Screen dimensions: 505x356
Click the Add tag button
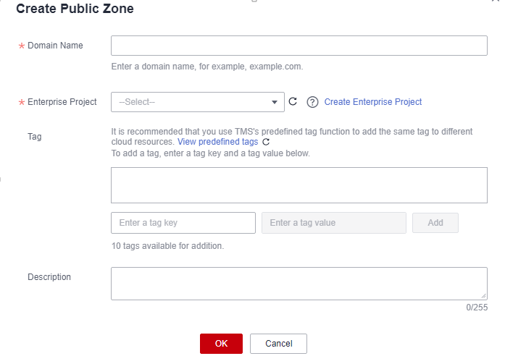tap(435, 223)
